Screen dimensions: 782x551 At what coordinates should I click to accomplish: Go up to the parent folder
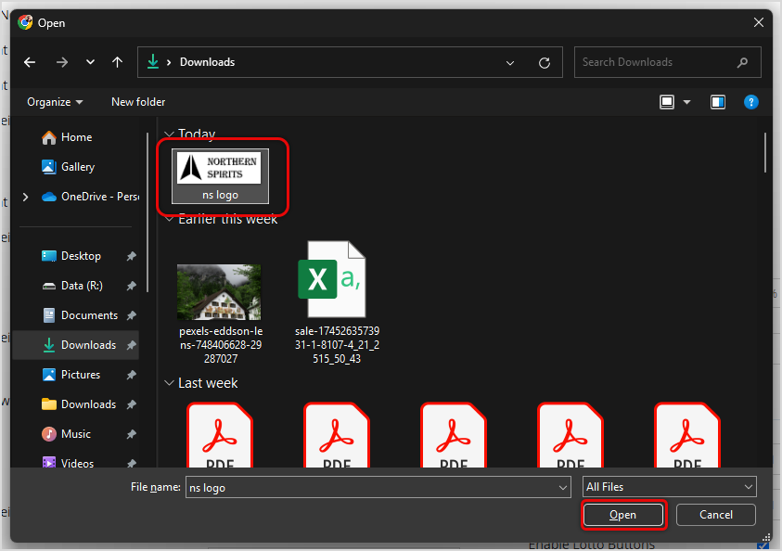tap(116, 62)
